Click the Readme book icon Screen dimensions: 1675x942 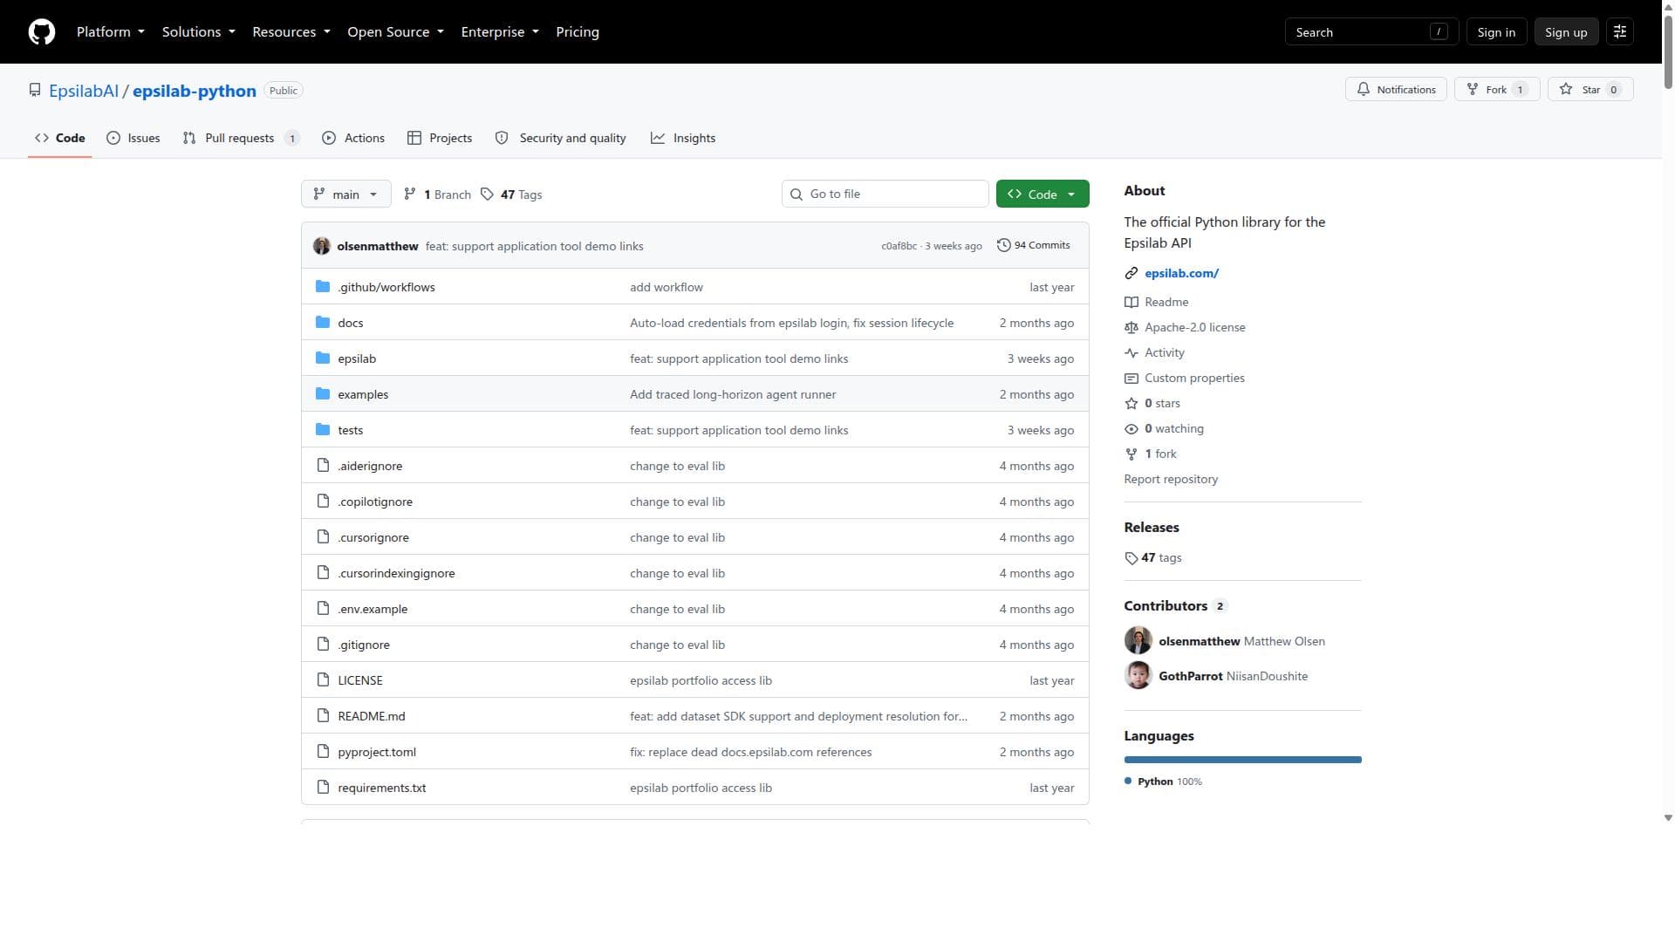1131,303
